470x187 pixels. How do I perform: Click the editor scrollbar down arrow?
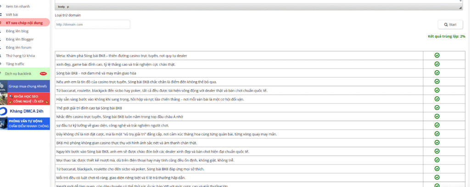pos(461,1)
